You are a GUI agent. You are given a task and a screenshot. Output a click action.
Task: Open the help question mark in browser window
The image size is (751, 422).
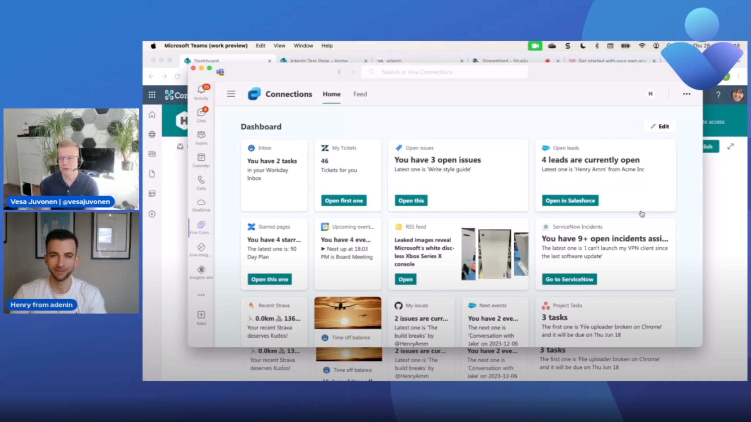[x=718, y=95]
